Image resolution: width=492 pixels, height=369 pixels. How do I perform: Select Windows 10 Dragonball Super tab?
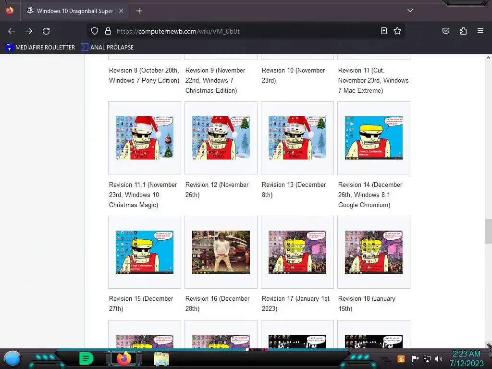point(74,11)
